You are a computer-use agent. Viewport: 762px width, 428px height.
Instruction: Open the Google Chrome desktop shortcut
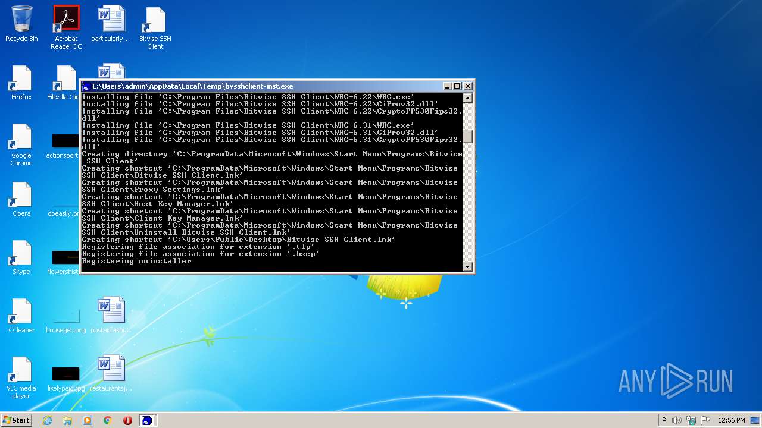click(x=21, y=144)
